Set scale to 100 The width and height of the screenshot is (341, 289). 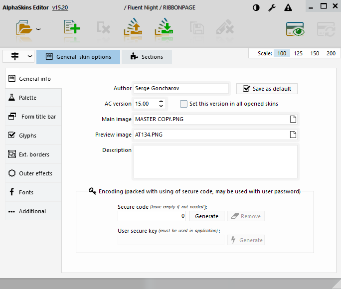coord(282,53)
